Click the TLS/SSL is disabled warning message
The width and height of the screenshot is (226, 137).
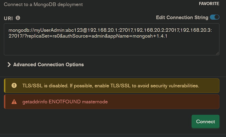[110, 85]
